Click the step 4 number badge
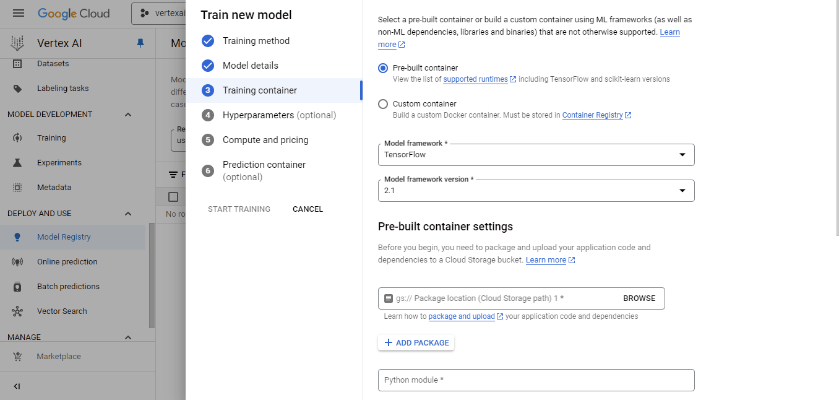Screen dimensions: 839x400 tap(208, 115)
